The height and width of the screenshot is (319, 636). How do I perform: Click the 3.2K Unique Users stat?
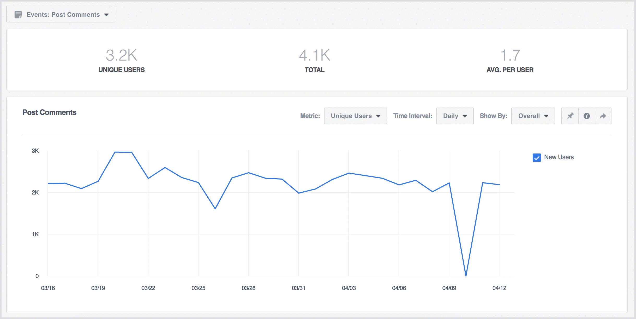pos(122,55)
